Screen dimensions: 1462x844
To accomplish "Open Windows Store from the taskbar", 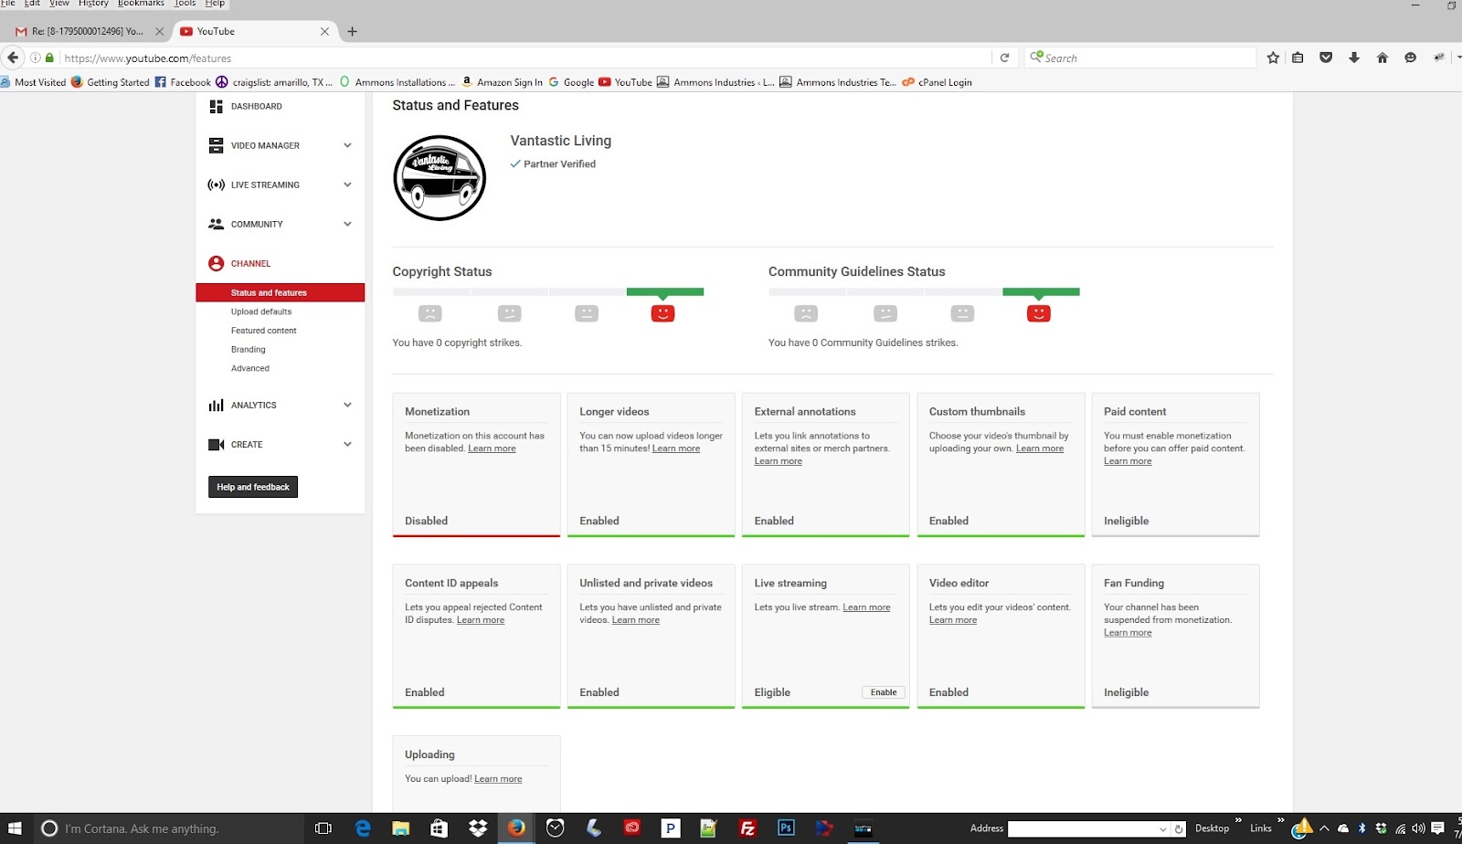I will pos(439,828).
